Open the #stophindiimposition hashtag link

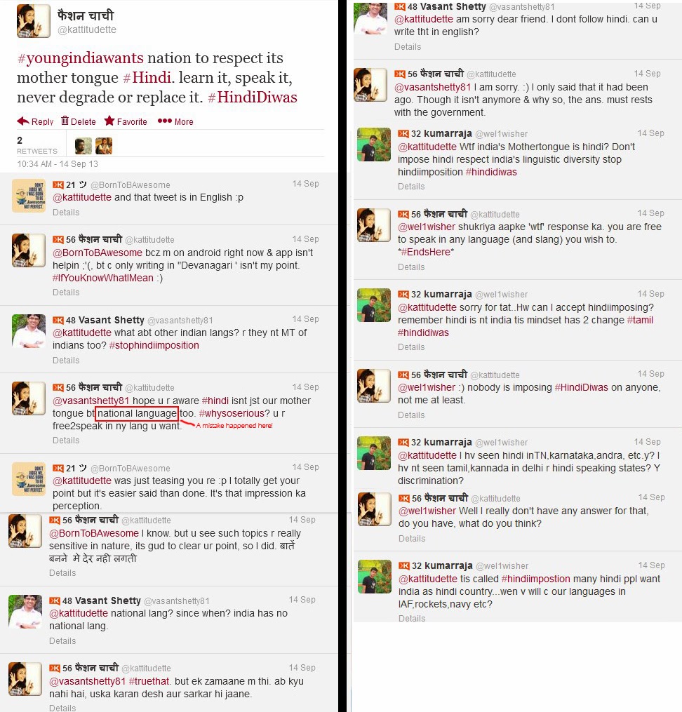tap(154, 346)
